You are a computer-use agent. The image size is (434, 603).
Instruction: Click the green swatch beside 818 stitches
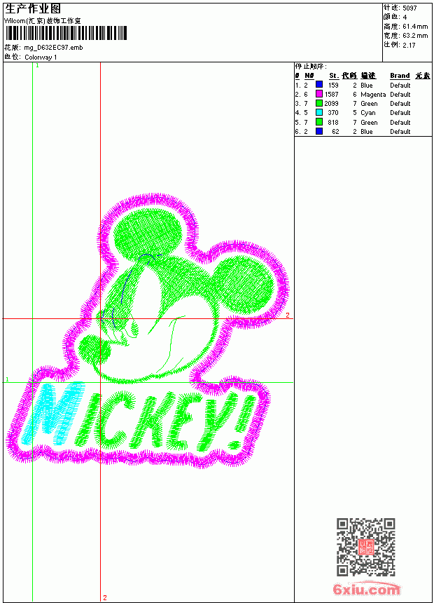[x=318, y=122]
